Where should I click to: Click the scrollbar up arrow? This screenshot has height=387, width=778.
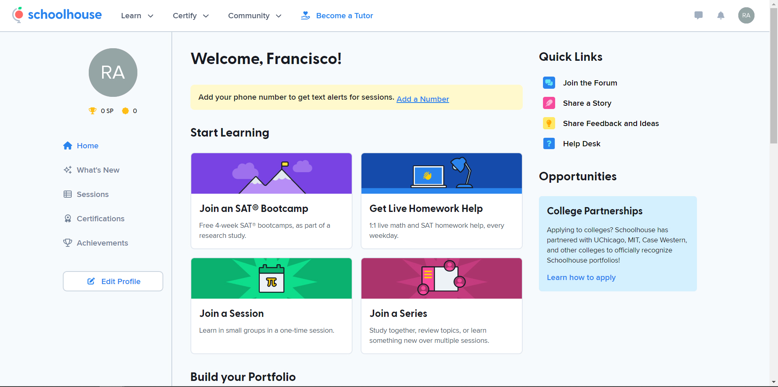(x=774, y=4)
